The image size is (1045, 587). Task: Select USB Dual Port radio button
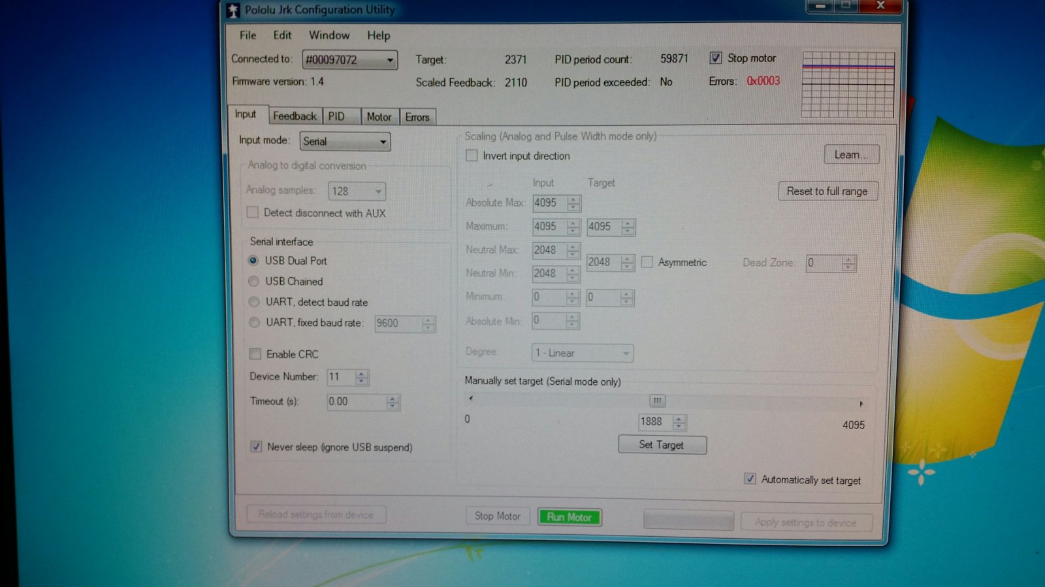tap(253, 260)
